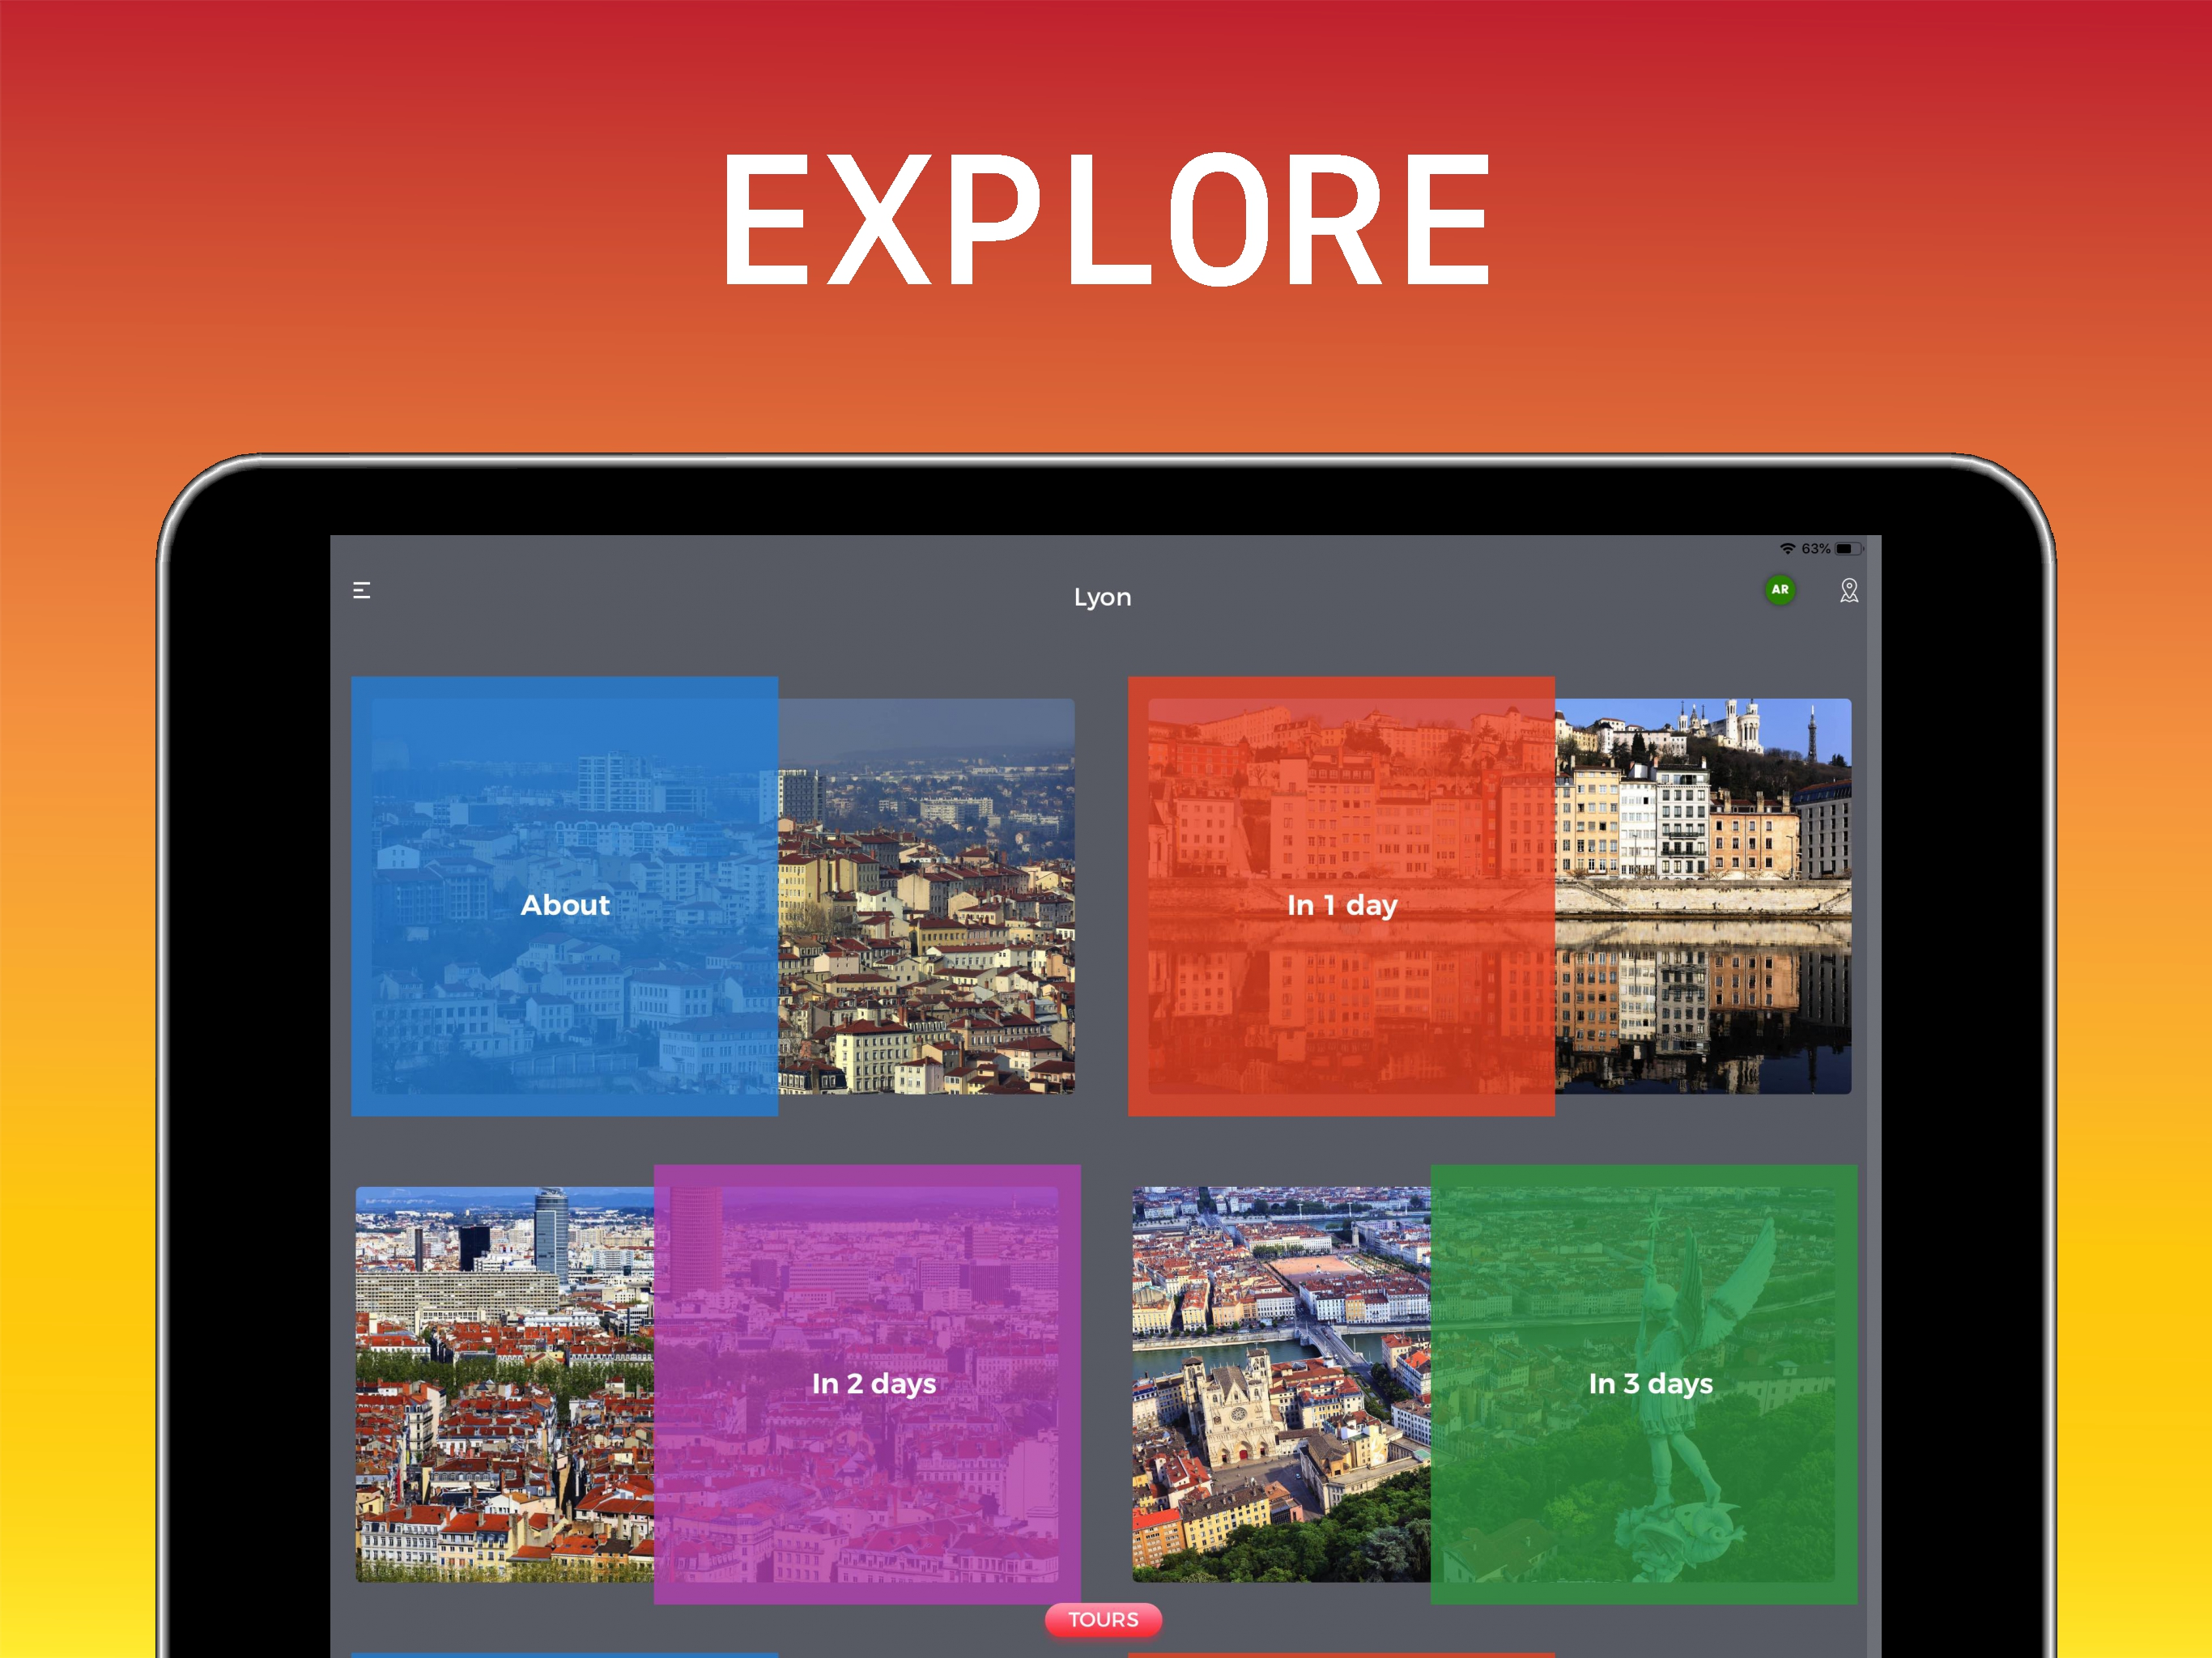Tap the aerial cathedral photo thumbnail
2212x1658 pixels.
pyautogui.click(x=1281, y=1384)
